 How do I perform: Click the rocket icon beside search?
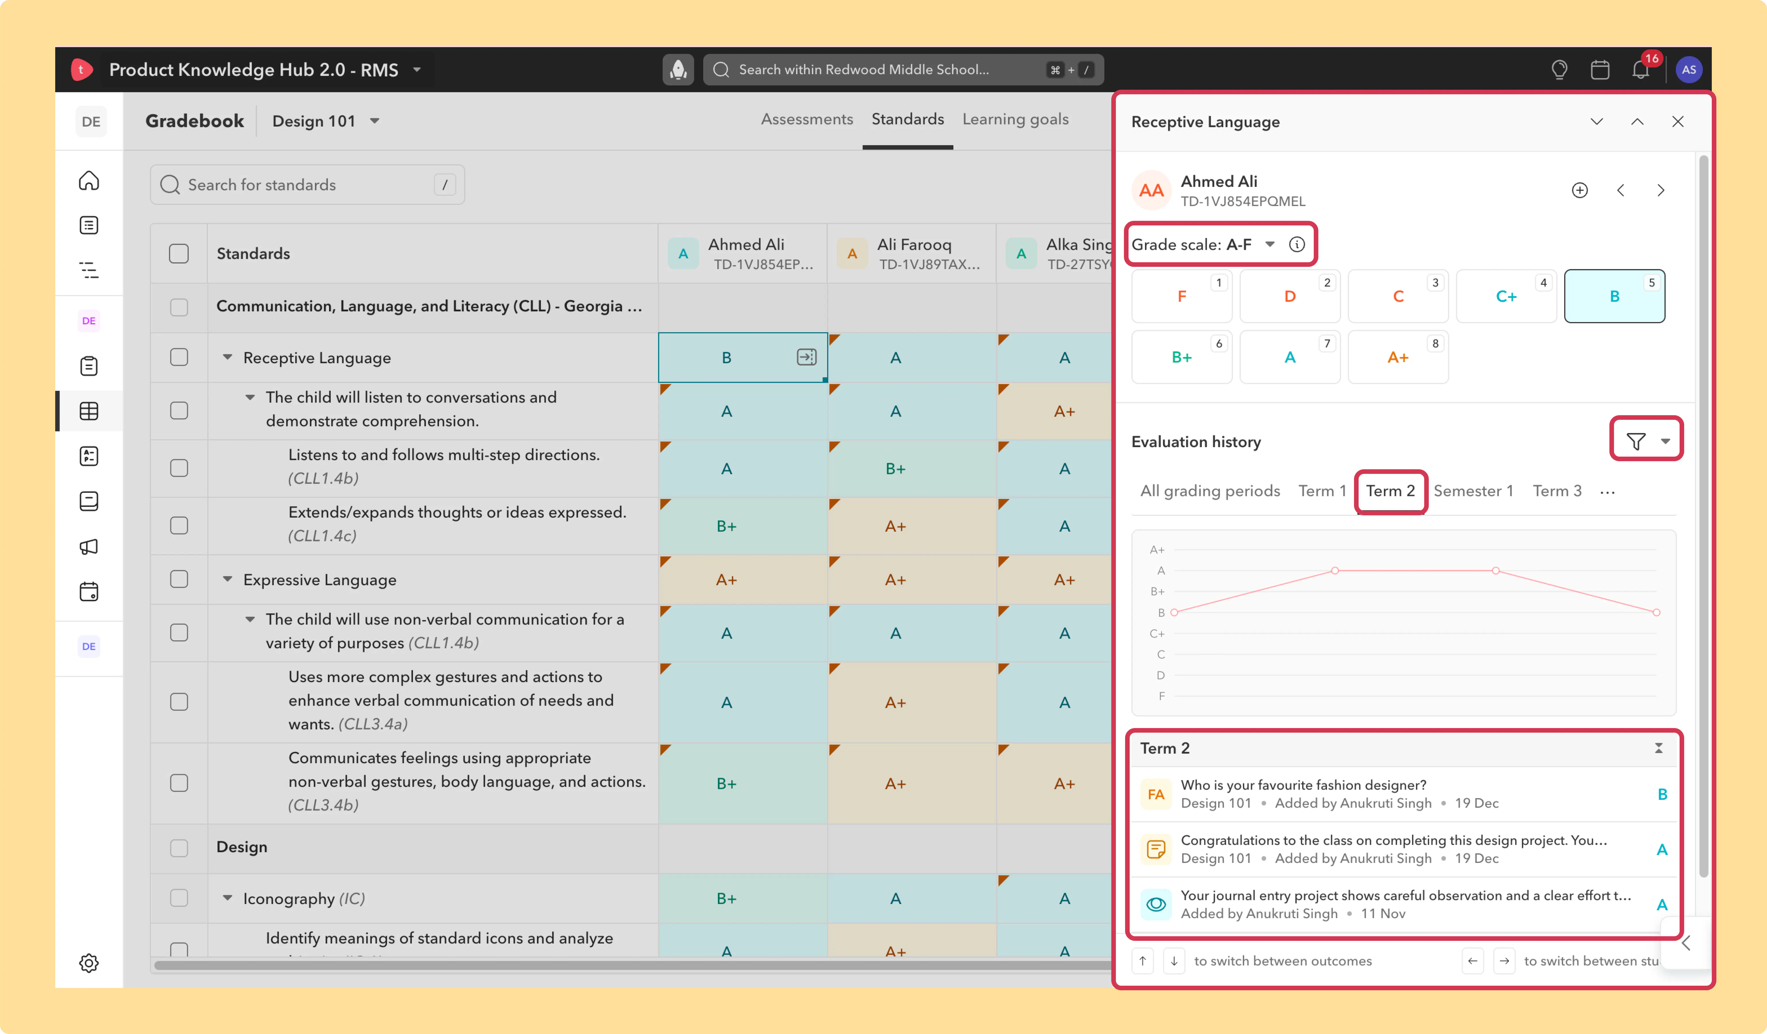click(678, 69)
